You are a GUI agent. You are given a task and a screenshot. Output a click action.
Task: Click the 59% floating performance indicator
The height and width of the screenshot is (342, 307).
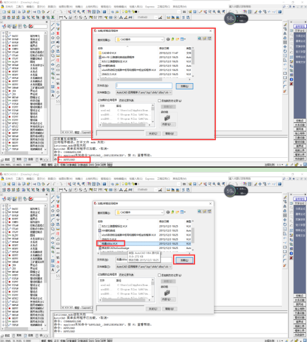tap(230, 191)
